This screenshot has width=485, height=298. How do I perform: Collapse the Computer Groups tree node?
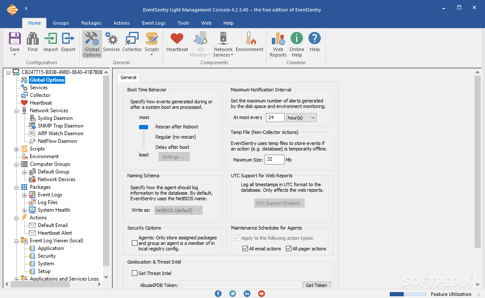[17, 165]
